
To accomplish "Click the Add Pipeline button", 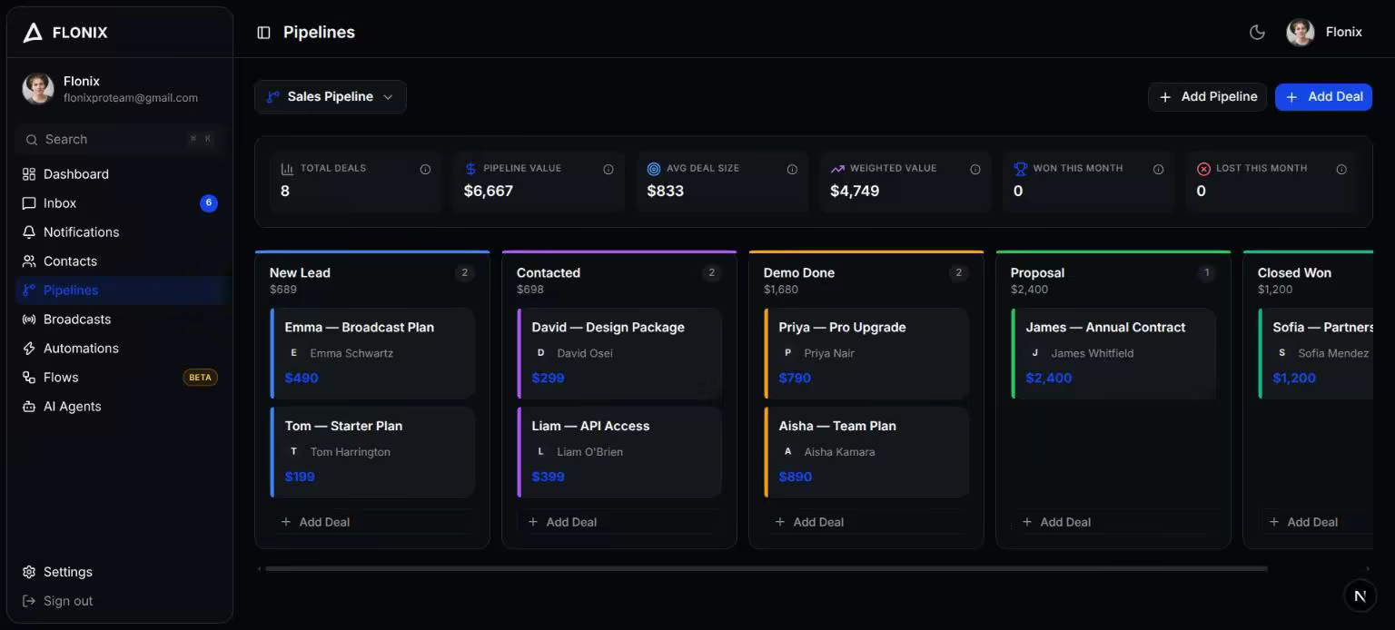I will tap(1209, 97).
